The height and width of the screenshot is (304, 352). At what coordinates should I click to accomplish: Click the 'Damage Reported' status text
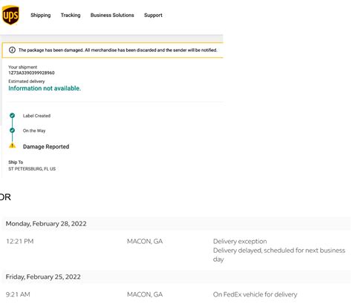(x=46, y=147)
